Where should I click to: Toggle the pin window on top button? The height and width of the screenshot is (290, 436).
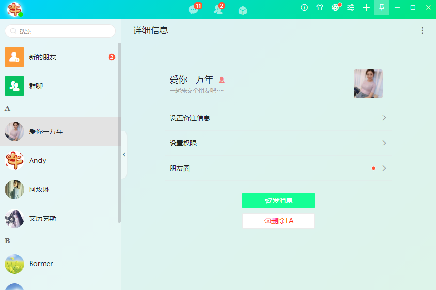(382, 8)
